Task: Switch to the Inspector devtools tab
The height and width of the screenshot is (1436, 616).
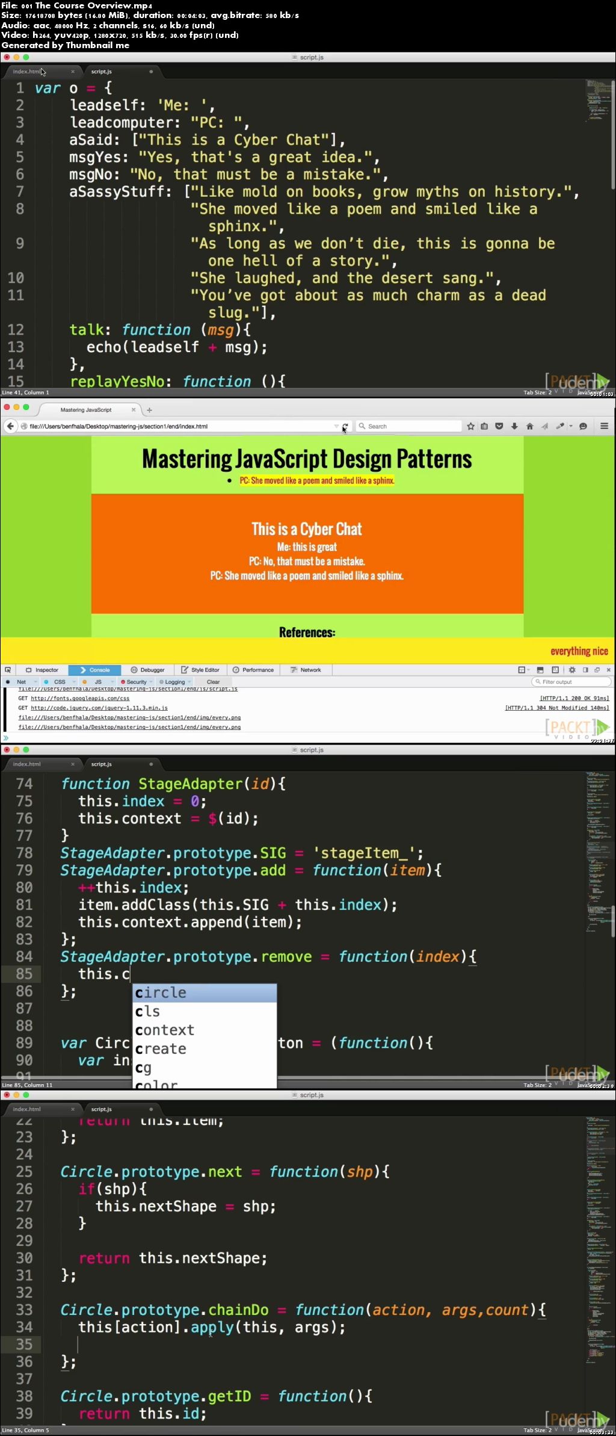Action: click(x=42, y=670)
